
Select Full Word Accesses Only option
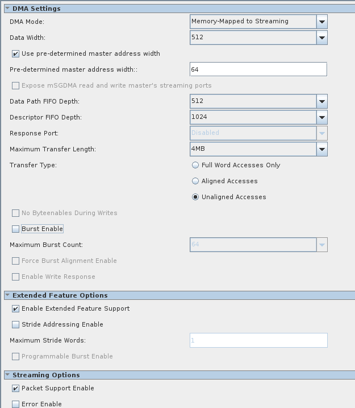click(195, 165)
